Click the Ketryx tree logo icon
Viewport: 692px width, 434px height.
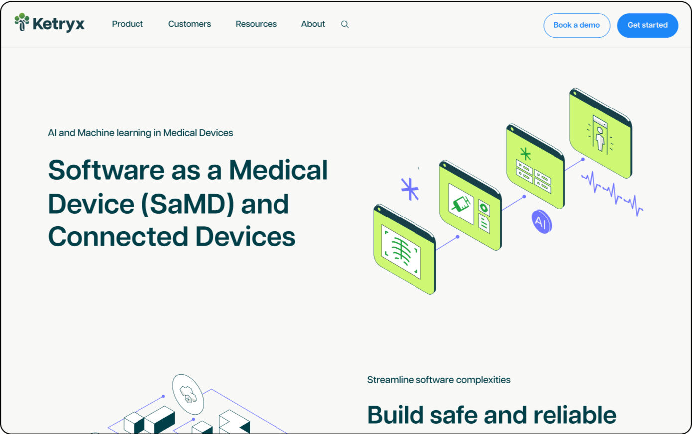click(22, 22)
